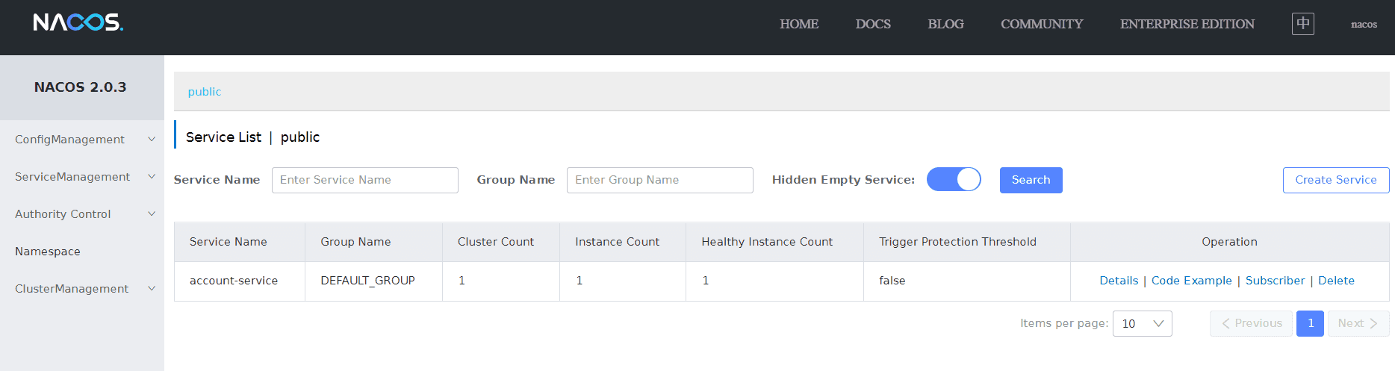The image size is (1395, 371).
Task: Expand ConfigManagement menu chevron
Action: 152,140
